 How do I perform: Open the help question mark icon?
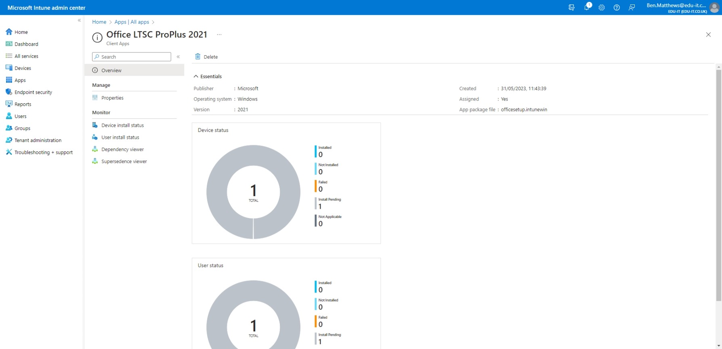(617, 7)
